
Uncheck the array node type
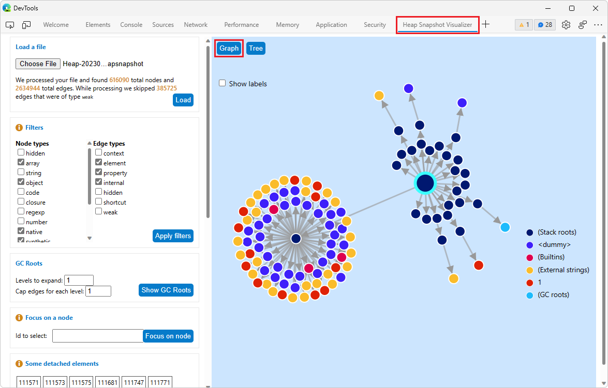21,162
